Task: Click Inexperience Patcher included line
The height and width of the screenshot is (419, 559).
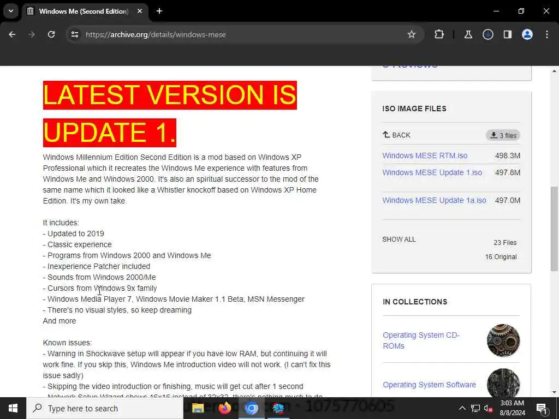Action: point(97,266)
